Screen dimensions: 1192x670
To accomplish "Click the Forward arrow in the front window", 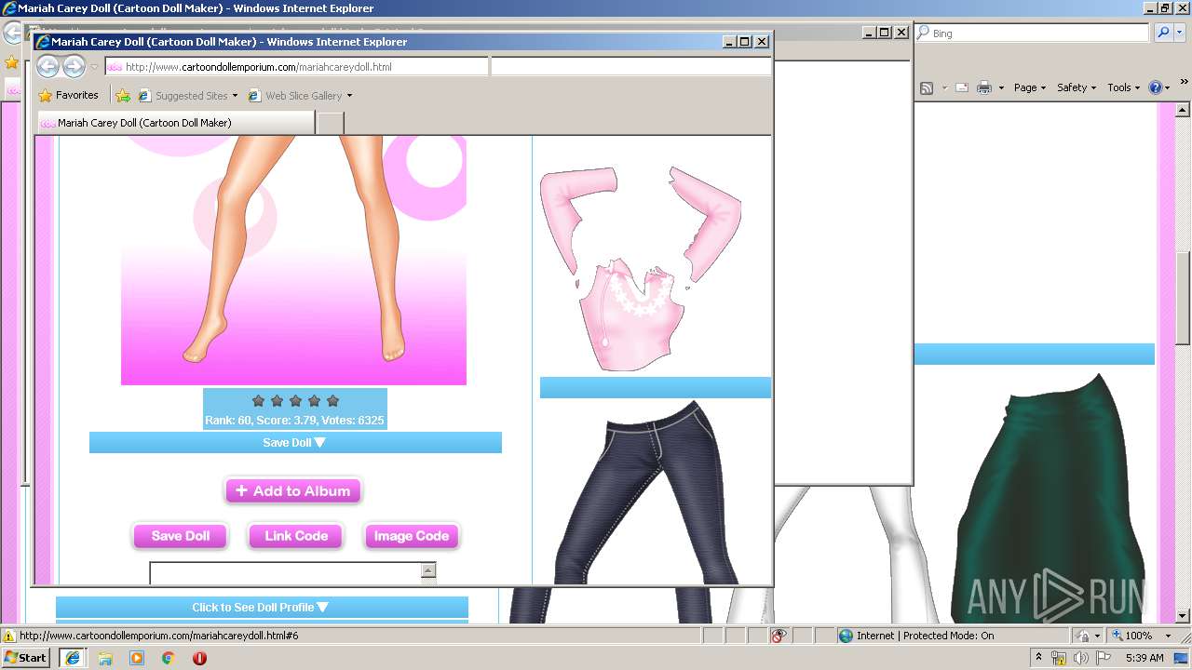I will pyautogui.click(x=74, y=66).
